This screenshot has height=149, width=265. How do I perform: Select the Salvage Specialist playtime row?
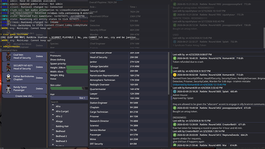pyautogui.click(x=128, y=66)
